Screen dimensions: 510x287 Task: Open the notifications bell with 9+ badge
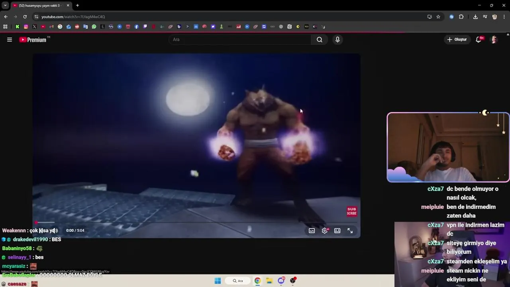[479, 39]
